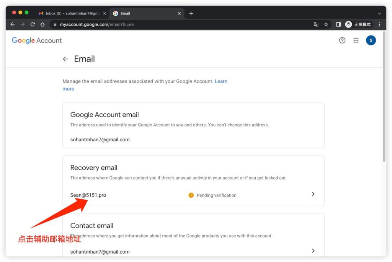Open the Google apps grid launcher
392x262 pixels.
click(356, 40)
